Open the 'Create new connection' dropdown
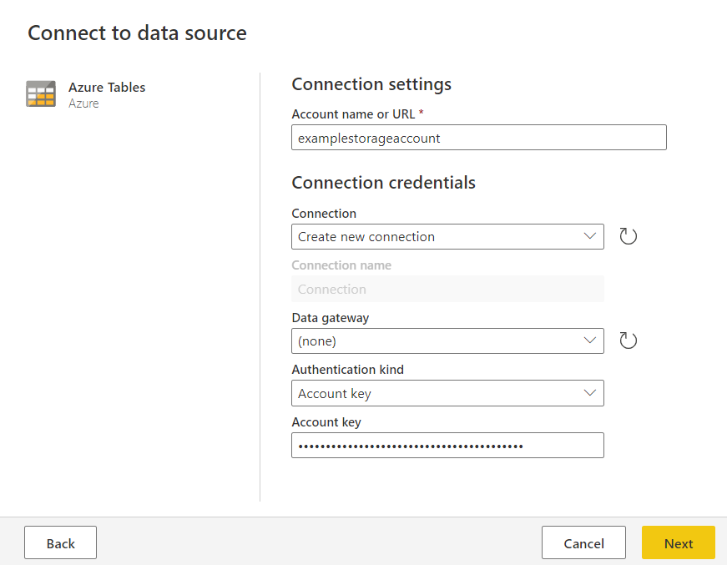Viewport: 727px width, 565px height. [x=447, y=236]
